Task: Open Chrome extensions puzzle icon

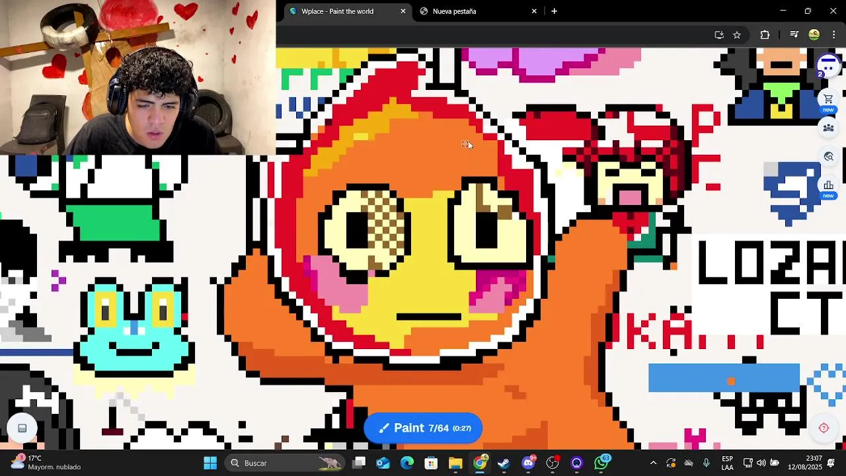Action: point(765,35)
